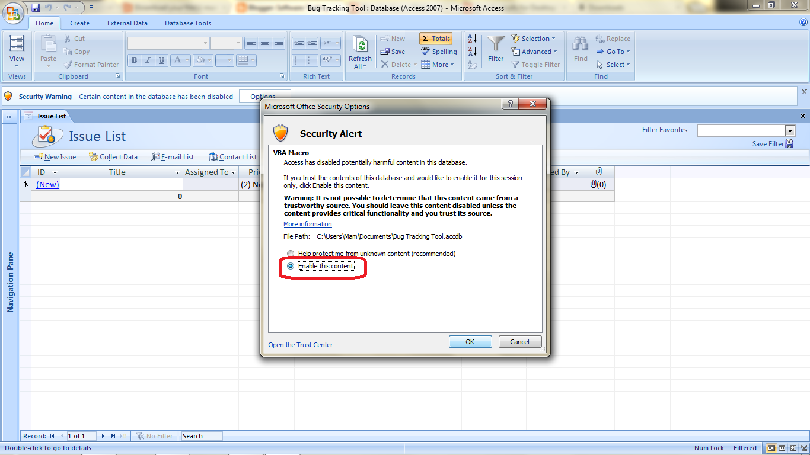Click the Center text alignment icon
810x455 pixels.
[x=265, y=43]
